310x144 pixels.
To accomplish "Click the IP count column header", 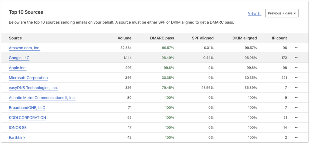I will tap(279, 38).
